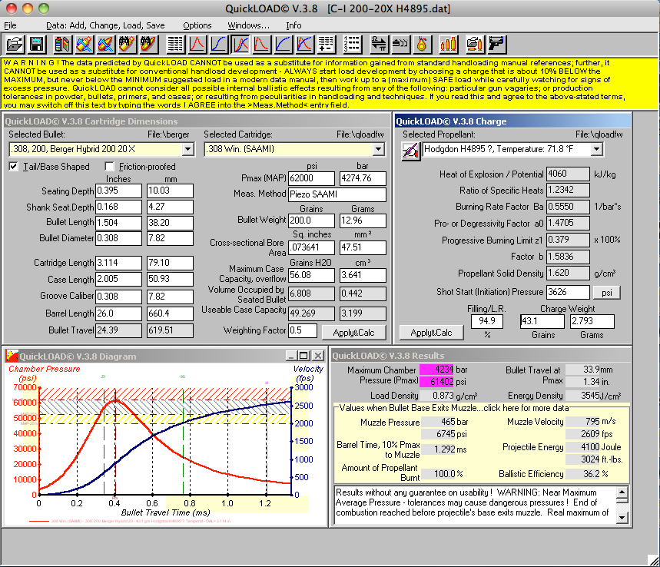Viewport: 660px width, 567px height.
Task: Click the Cartridge Length inches field 3.114
Action: [x=118, y=263]
